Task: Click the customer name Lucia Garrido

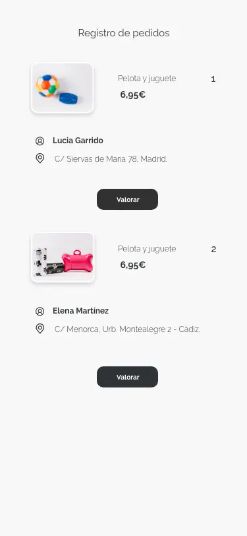Action: pyautogui.click(x=78, y=141)
